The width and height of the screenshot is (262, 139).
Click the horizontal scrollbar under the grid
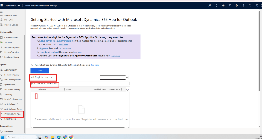(x=79, y=127)
